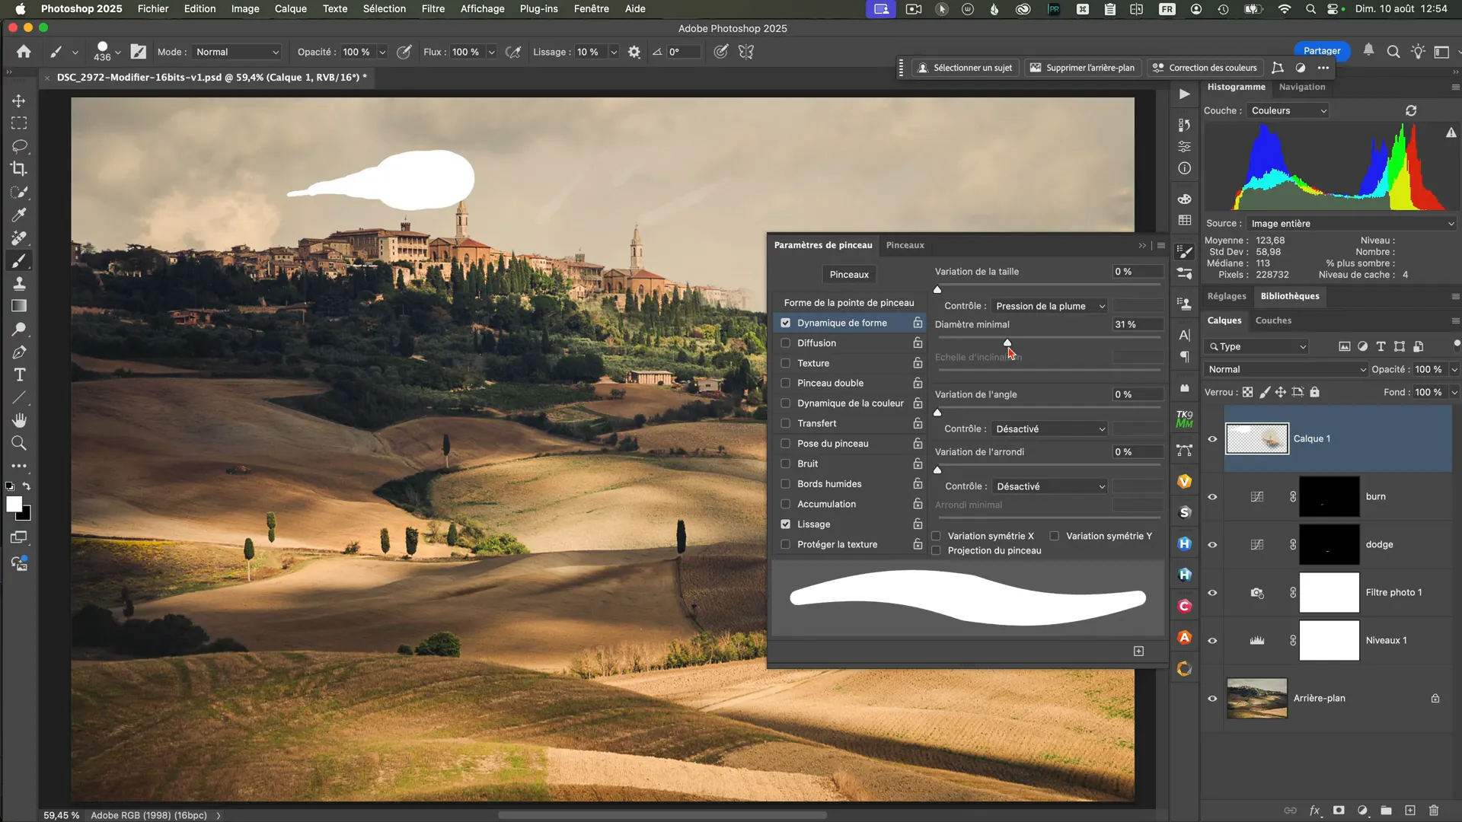Click the Variation de la taille slider
Image resolution: width=1462 pixels, height=822 pixels.
[1049, 286]
